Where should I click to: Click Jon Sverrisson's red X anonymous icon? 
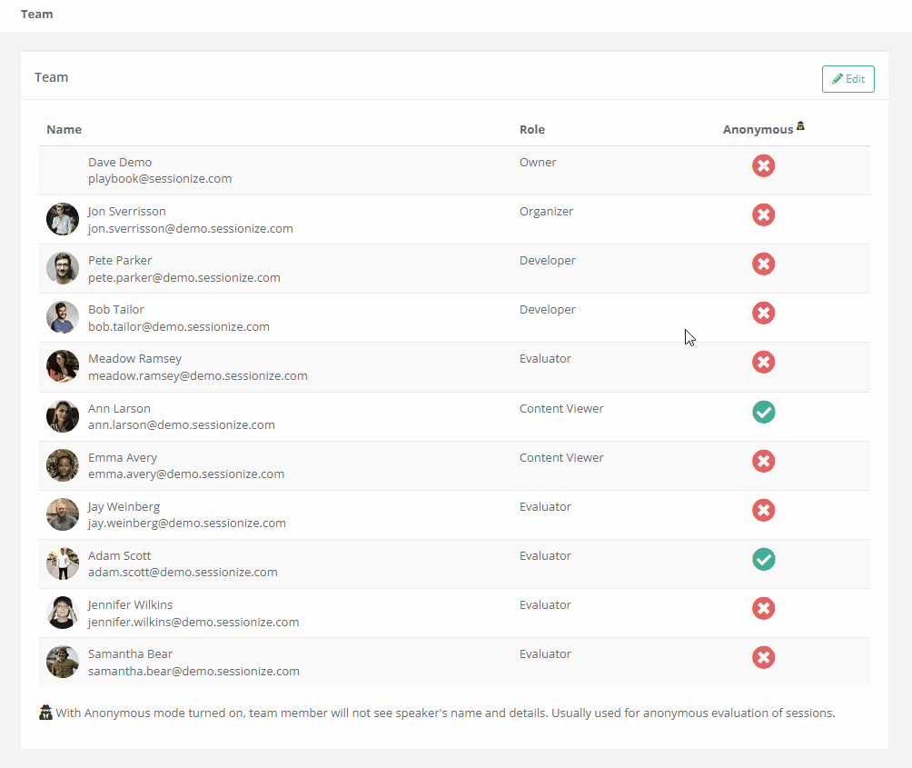[763, 215]
